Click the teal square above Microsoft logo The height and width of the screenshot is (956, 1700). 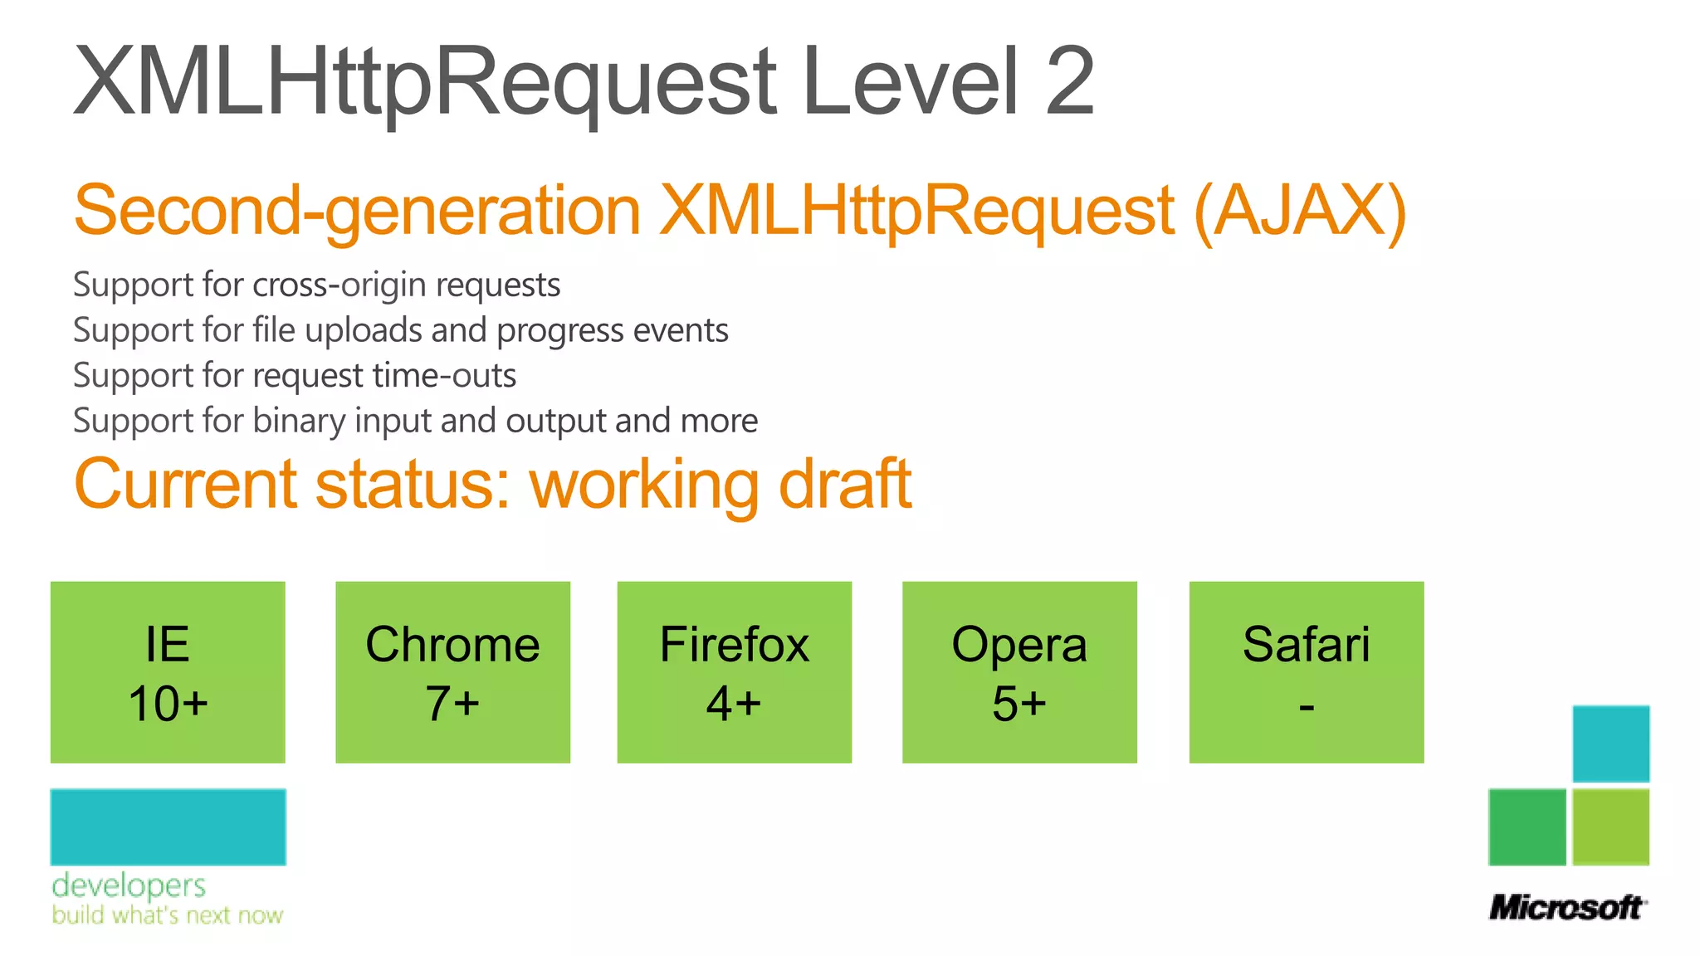[x=1610, y=744]
